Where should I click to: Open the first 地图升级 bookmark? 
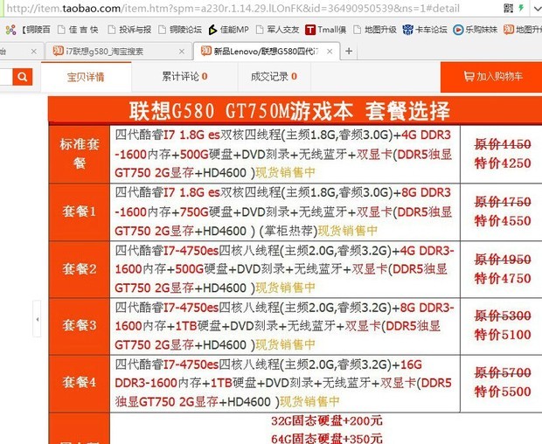tap(375, 30)
